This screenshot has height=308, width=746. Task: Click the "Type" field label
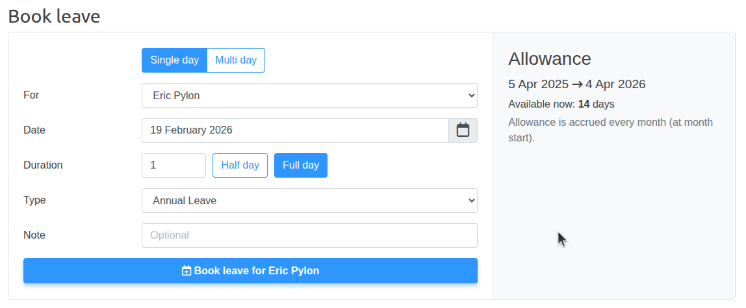[x=34, y=200]
